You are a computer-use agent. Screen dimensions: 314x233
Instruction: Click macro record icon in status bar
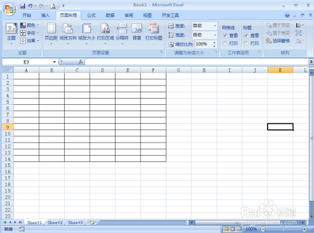coord(21,229)
